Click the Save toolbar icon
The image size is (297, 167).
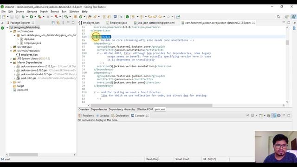[12, 17]
